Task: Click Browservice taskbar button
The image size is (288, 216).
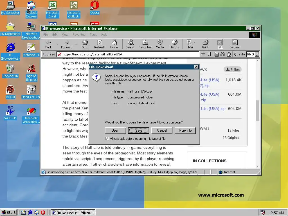Action: click(x=73, y=213)
